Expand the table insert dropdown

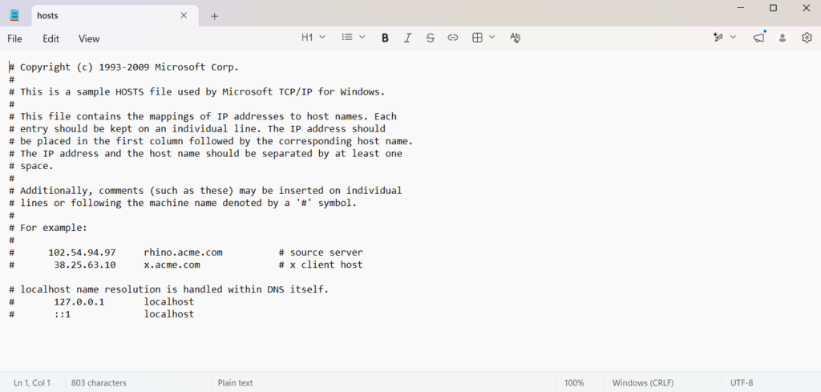coord(483,37)
